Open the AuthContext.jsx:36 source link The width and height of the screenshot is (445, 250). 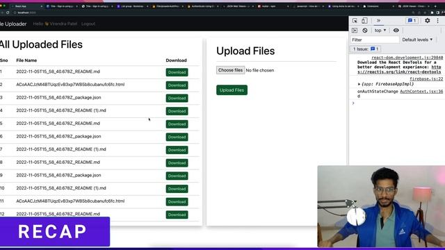pos(421,92)
